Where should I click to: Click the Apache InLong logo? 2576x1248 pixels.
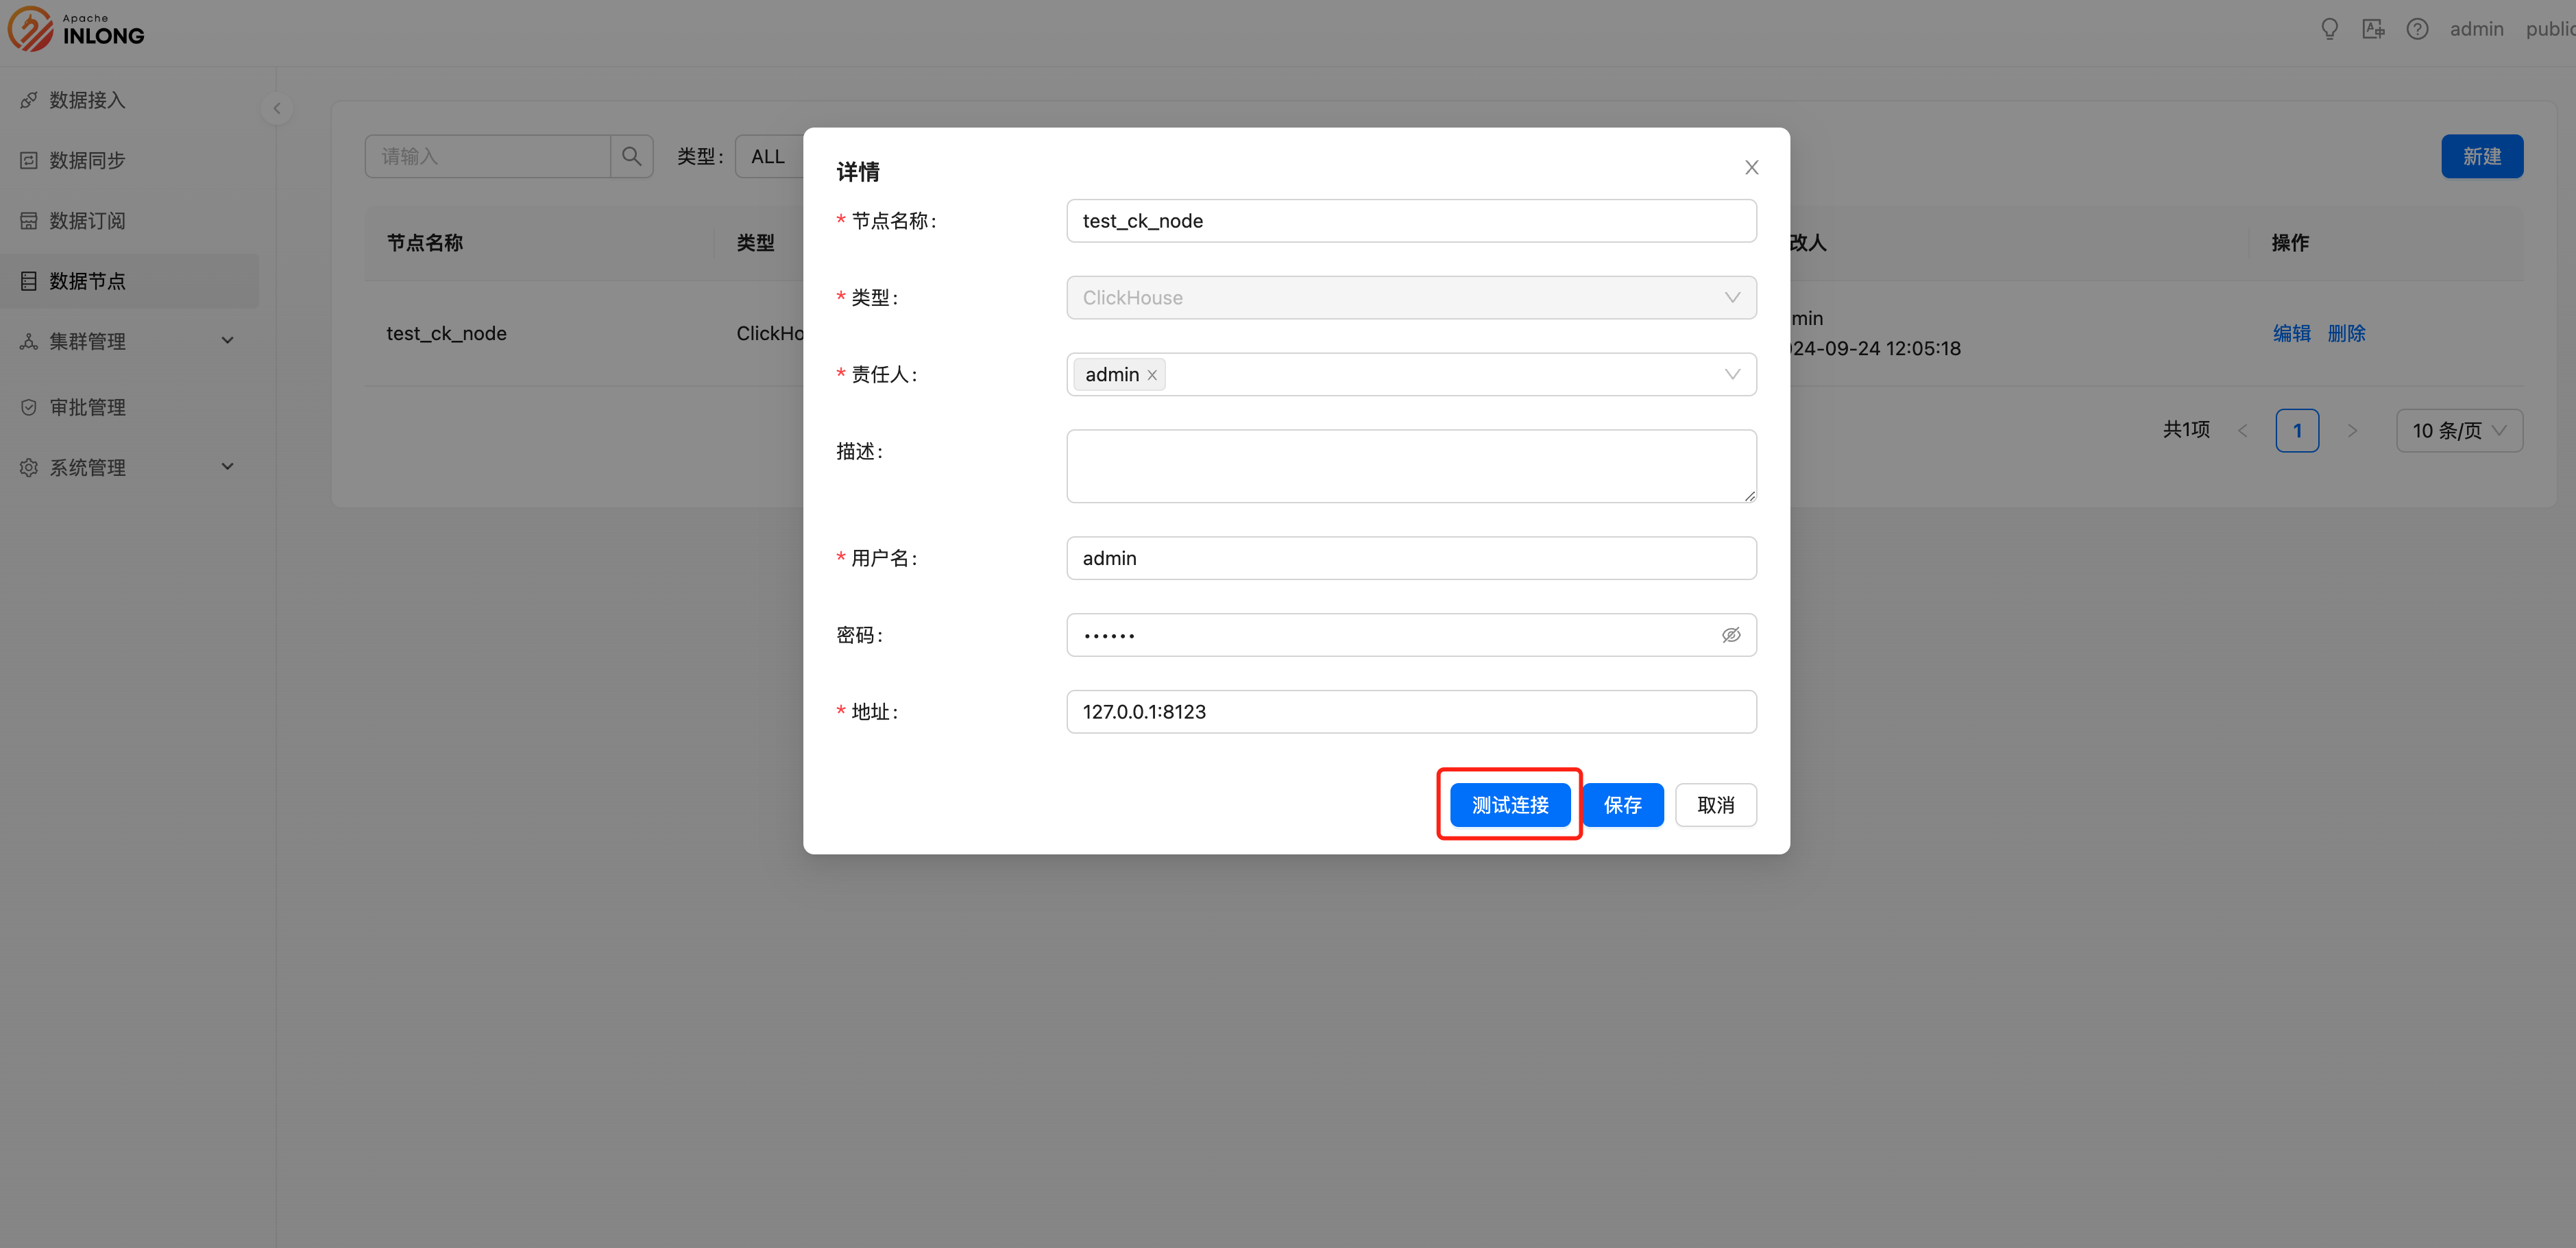click(x=76, y=28)
